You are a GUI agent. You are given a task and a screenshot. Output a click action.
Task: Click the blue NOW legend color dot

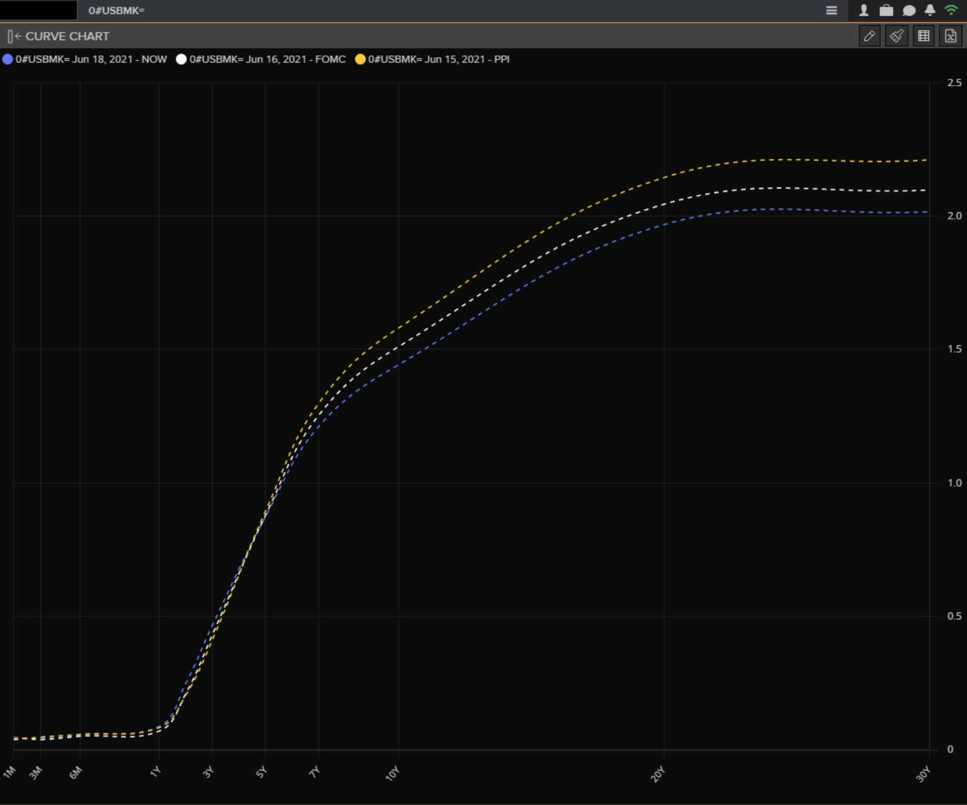point(8,60)
